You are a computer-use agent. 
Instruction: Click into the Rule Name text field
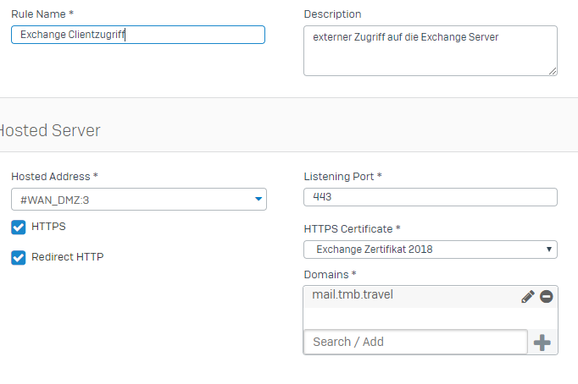click(138, 35)
